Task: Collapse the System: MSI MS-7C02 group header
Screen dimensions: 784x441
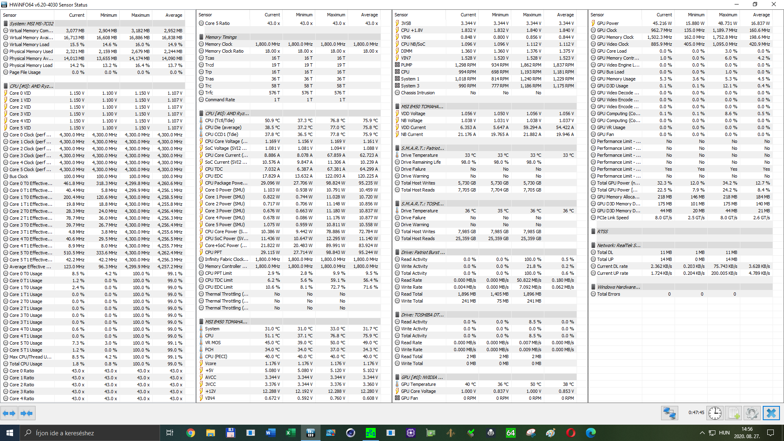Action: click(x=31, y=24)
